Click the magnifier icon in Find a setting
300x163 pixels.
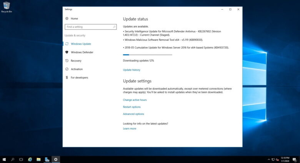[x=114, y=27]
